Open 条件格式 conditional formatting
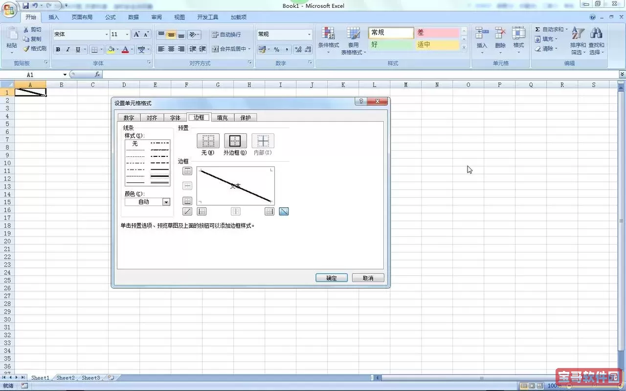Screen dimensions: 626x391 [x=328, y=40]
